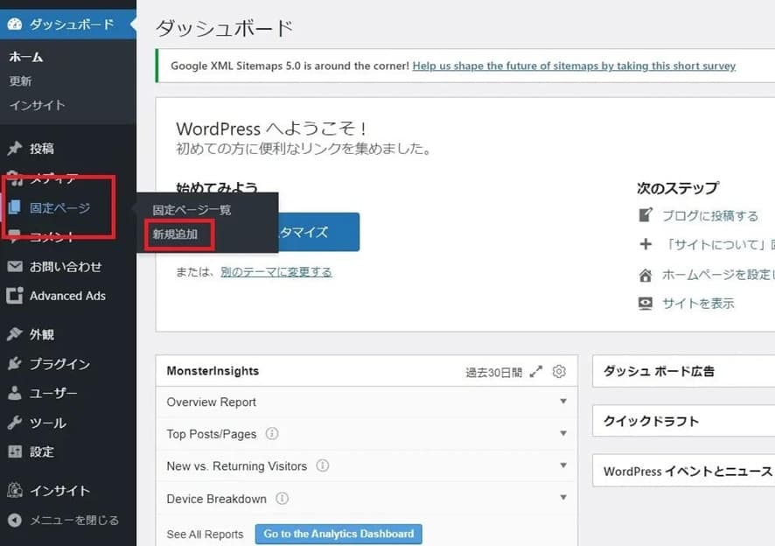The width and height of the screenshot is (775, 546).
Task: Click the pages icon beside 固定ページ
Action: tap(14, 207)
